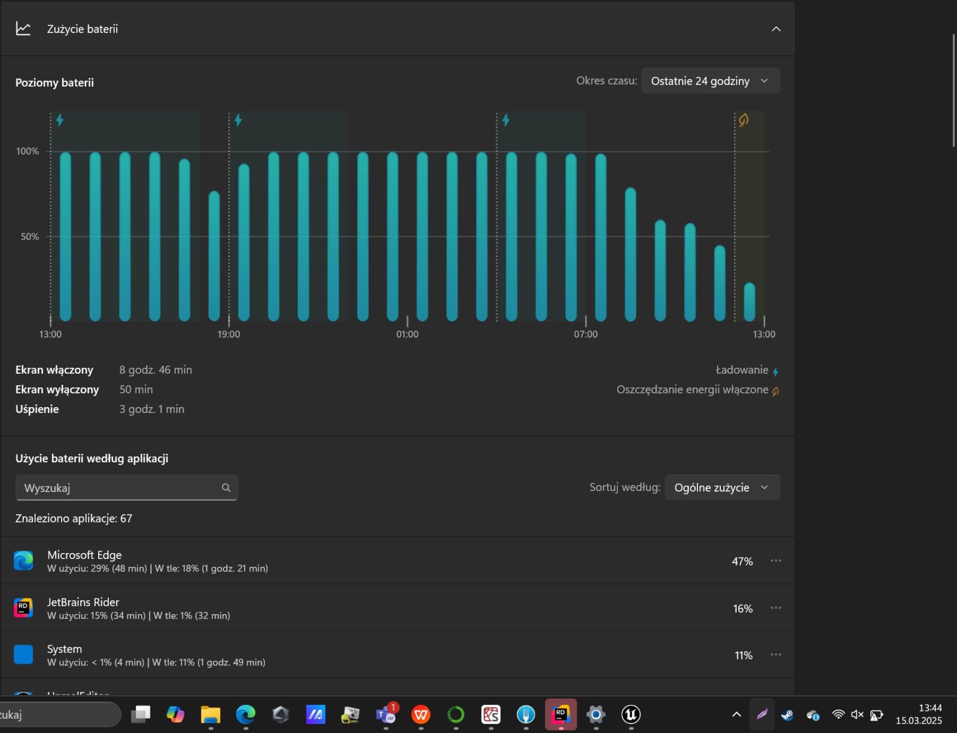Click the Steam icon in system tray

(x=787, y=715)
